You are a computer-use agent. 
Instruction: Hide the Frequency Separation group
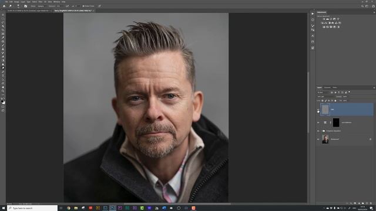[x=318, y=131]
